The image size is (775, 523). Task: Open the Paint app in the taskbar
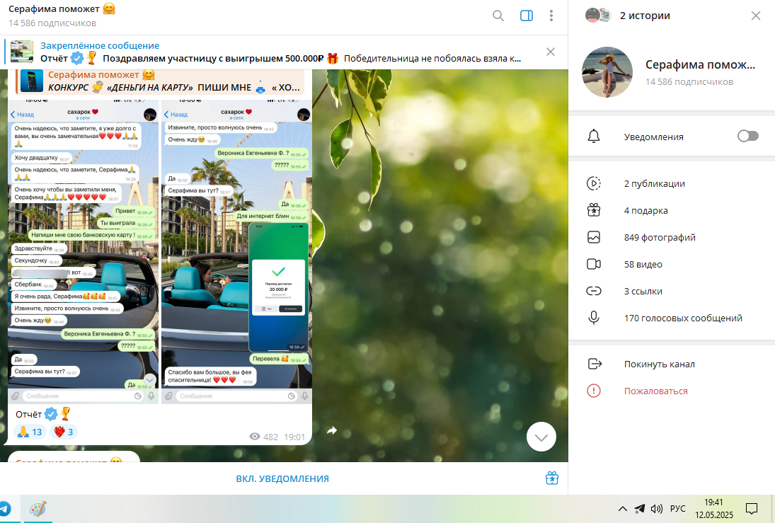[37, 509]
